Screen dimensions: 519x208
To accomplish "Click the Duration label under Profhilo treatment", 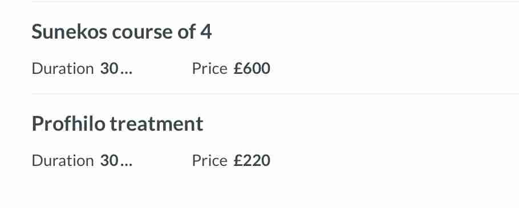I will click(x=63, y=160).
